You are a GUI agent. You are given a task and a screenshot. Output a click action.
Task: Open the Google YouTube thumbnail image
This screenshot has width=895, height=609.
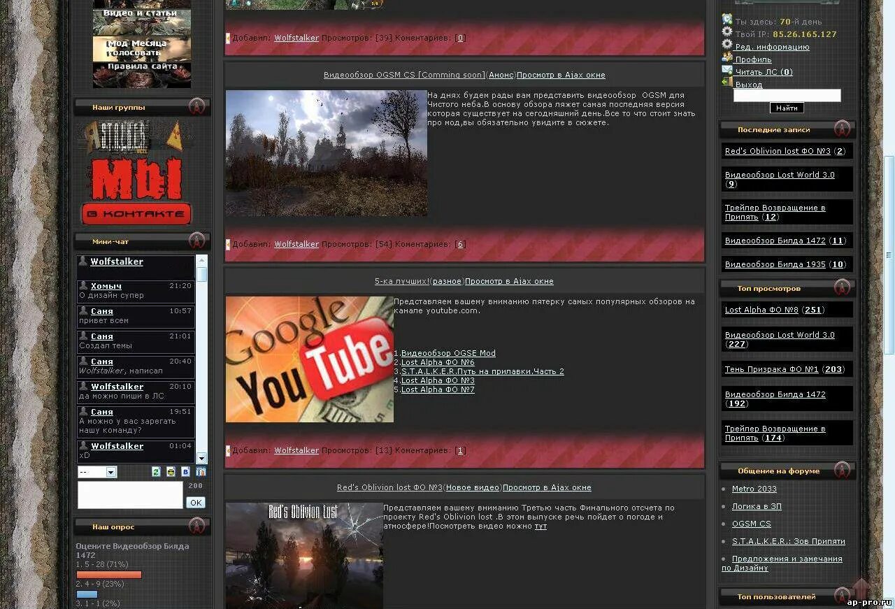(x=310, y=359)
